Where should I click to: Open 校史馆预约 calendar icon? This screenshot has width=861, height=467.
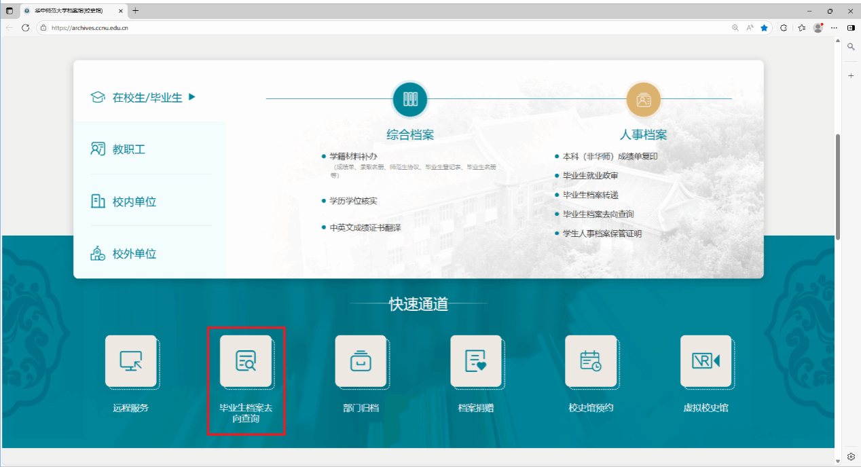pyautogui.click(x=591, y=361)
